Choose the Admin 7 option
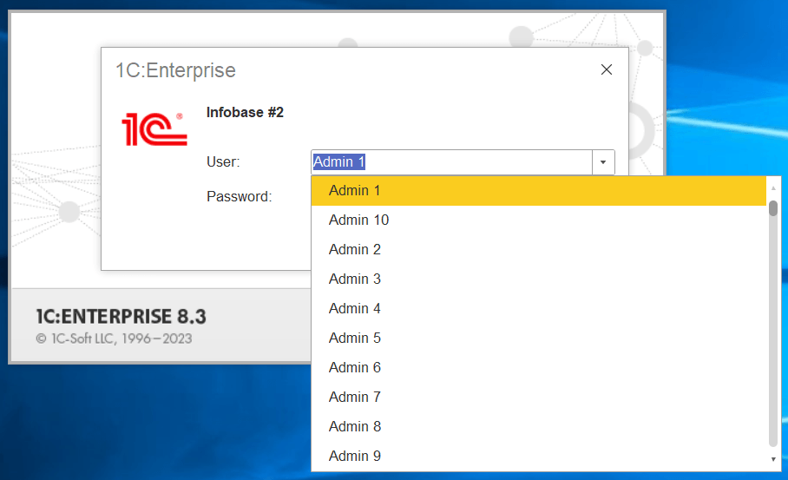 355,398
